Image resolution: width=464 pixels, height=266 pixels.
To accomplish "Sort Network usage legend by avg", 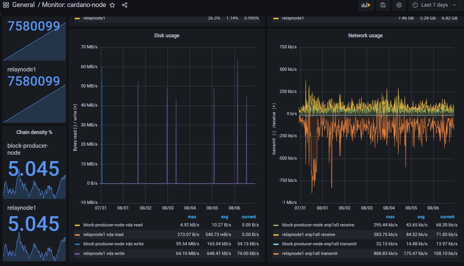I will [x=421, y=217].
